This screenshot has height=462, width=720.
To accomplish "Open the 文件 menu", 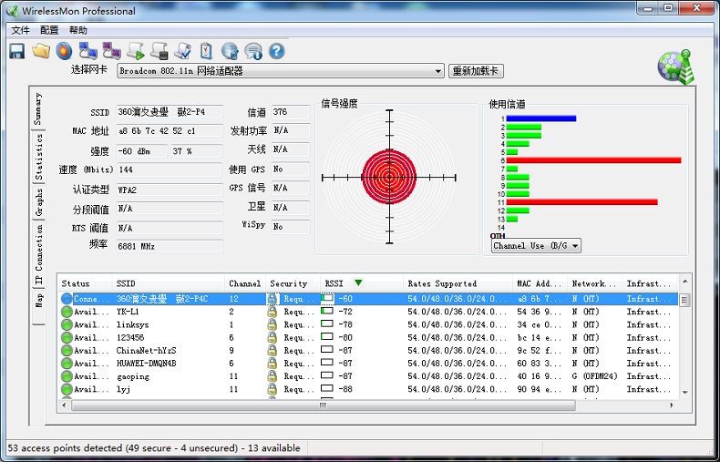I will 20,30.
